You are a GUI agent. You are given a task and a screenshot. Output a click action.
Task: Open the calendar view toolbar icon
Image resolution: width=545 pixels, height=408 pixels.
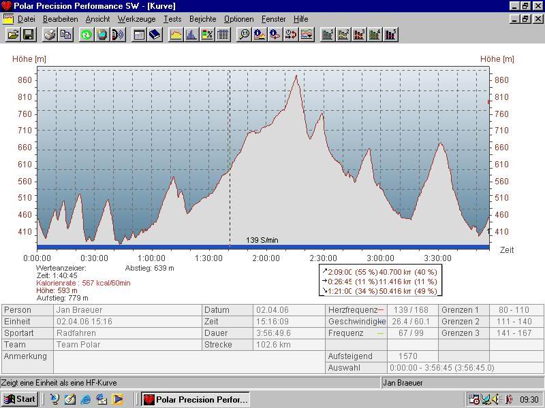click(x=139, y=35)
